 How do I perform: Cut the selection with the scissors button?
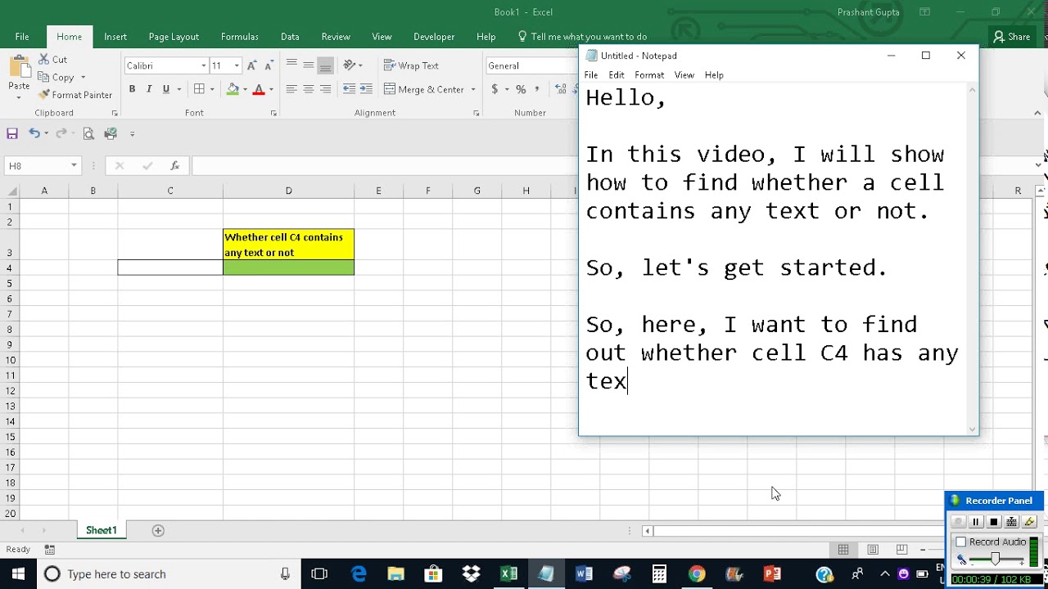53,60
